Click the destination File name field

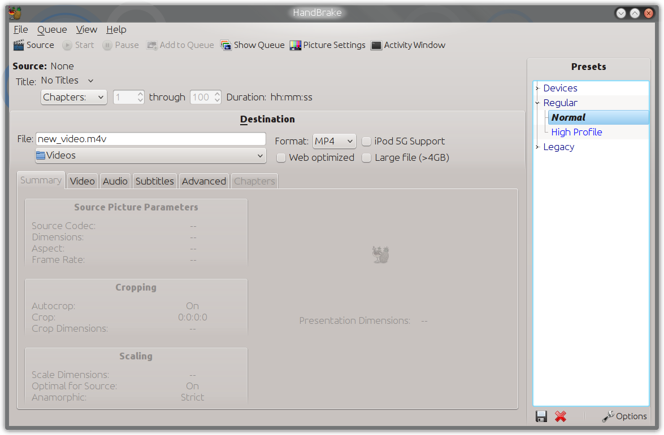(151, 139)
